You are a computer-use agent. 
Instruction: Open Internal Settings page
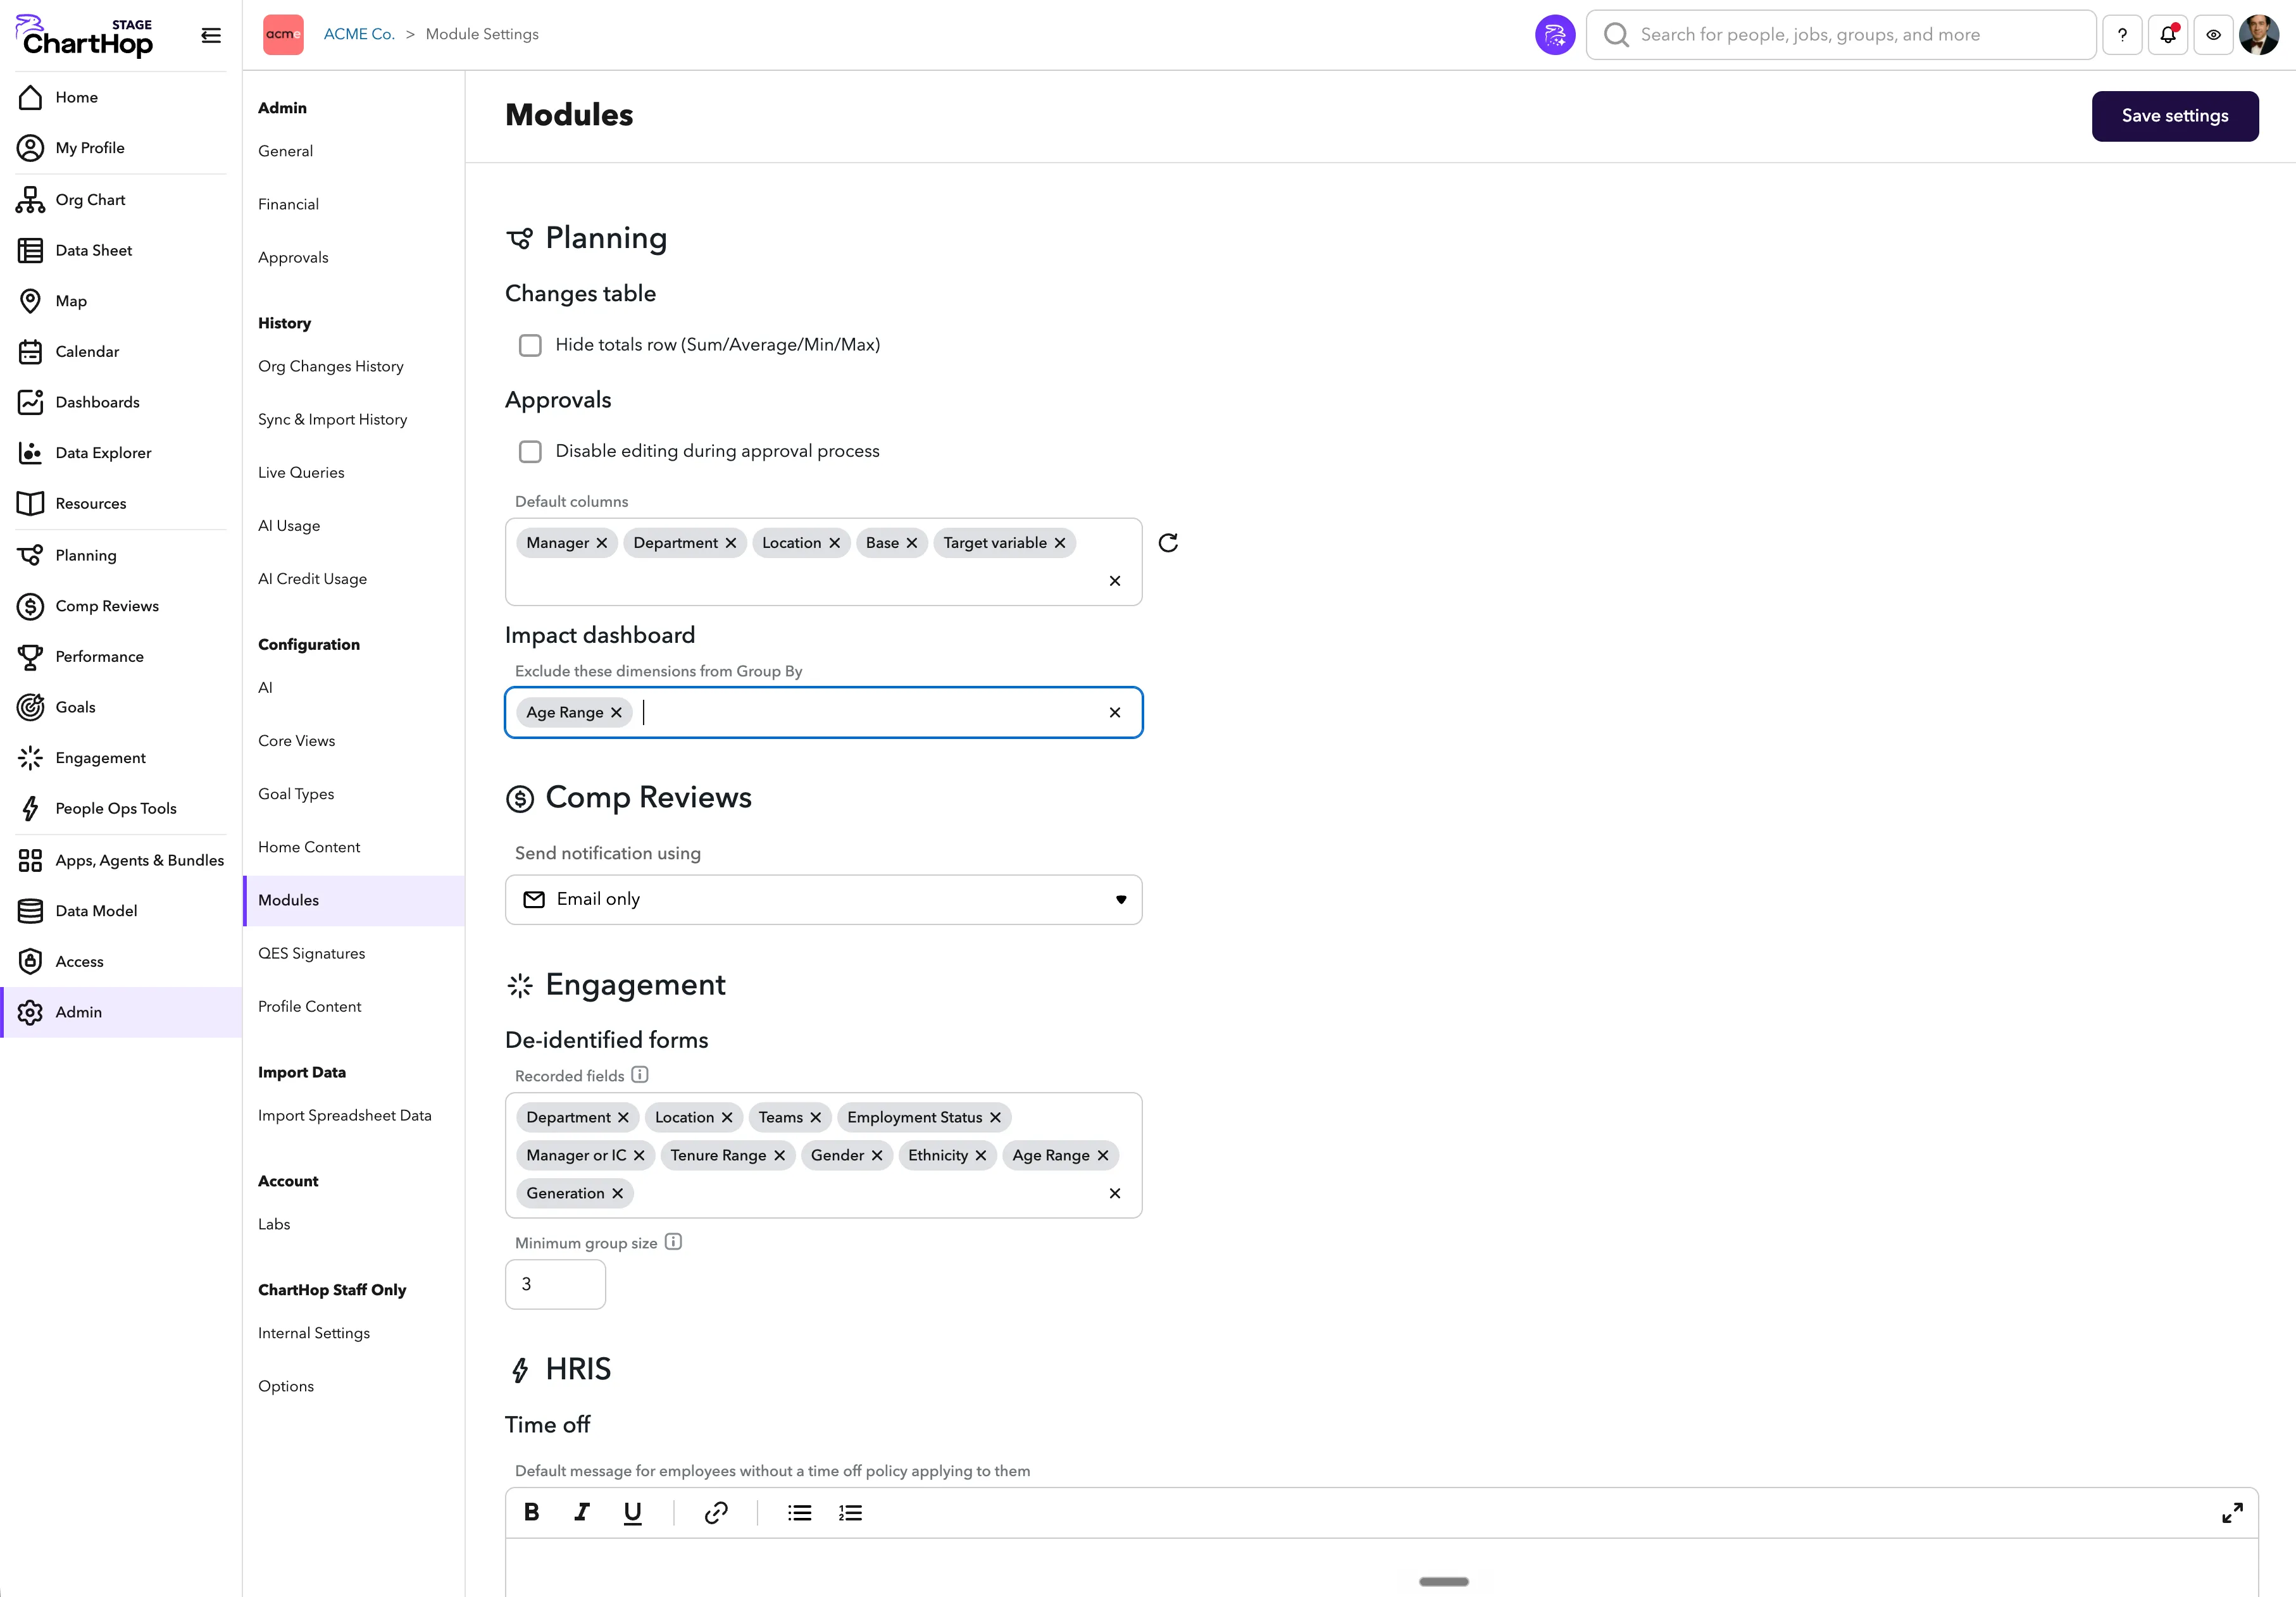(x=314, y=1334)
